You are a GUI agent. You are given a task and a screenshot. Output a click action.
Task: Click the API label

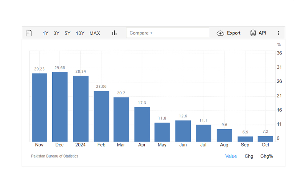(x=262, y=33)
